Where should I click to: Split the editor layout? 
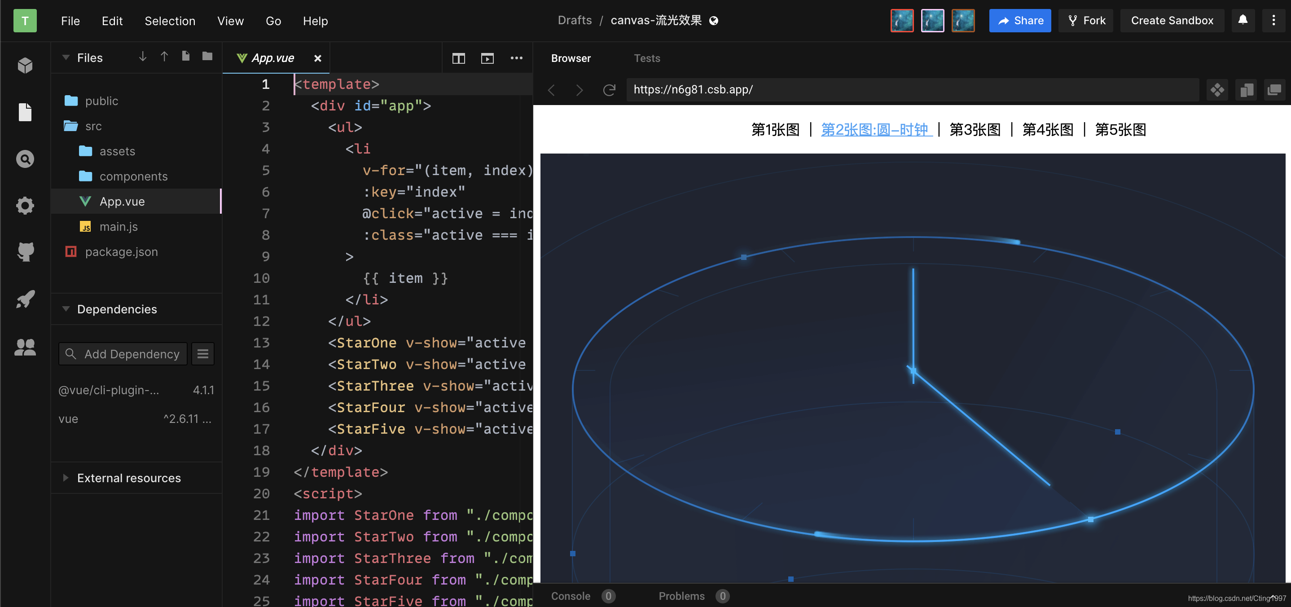pyautogui.click(x=459, y=59)
